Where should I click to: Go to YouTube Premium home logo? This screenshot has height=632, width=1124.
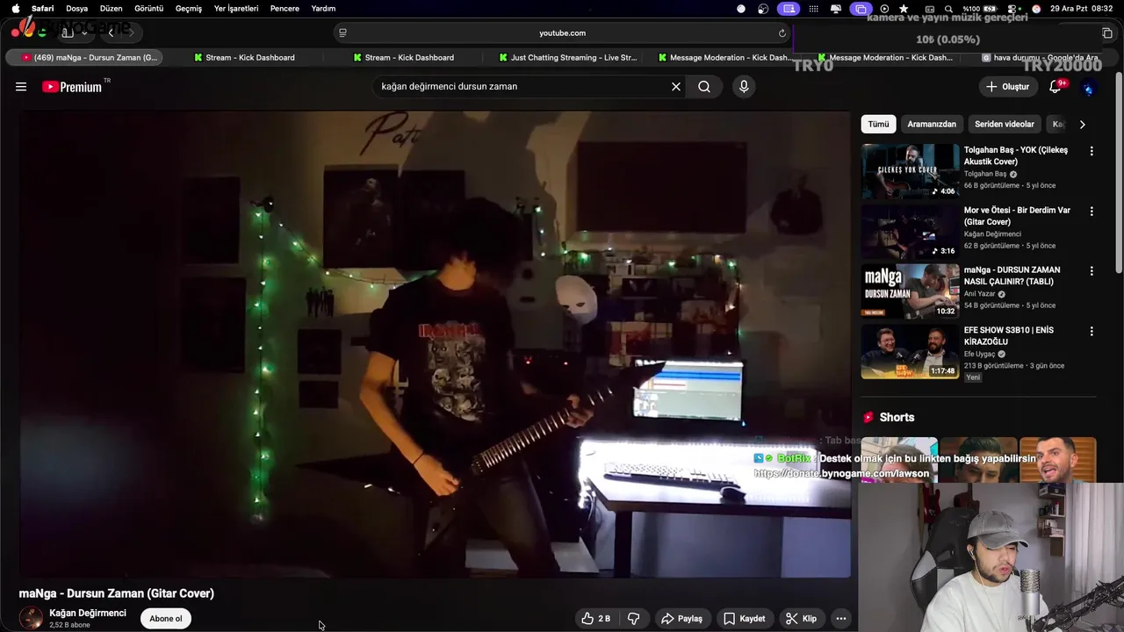coord(72,87)
